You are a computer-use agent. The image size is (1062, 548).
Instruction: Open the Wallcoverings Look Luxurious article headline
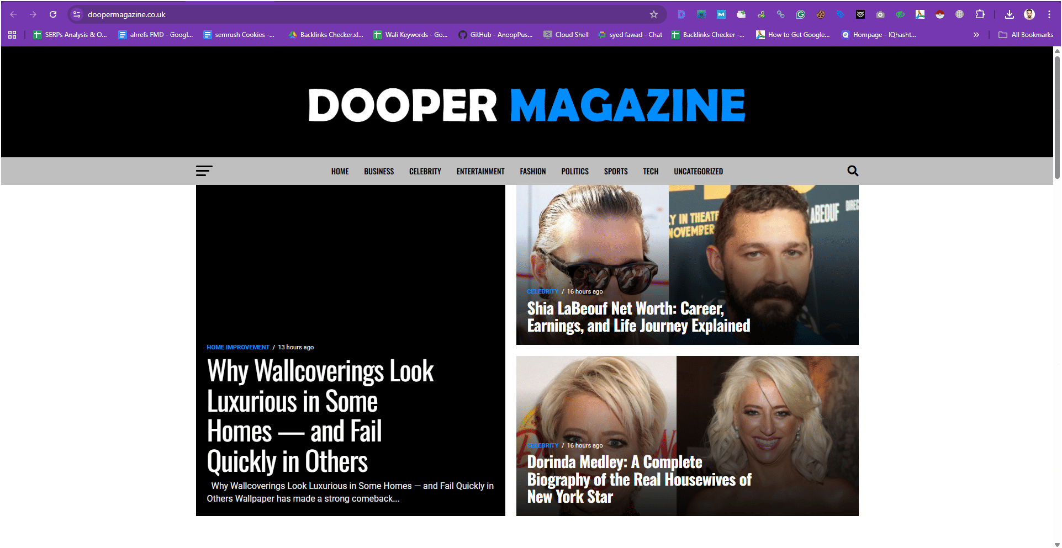320,417
